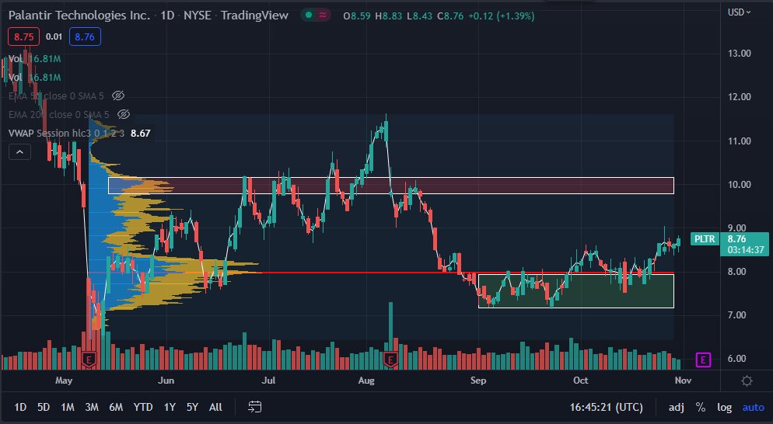Open the go-to-date calendar icon
The image size is (773, 424).
coord(254,407)
